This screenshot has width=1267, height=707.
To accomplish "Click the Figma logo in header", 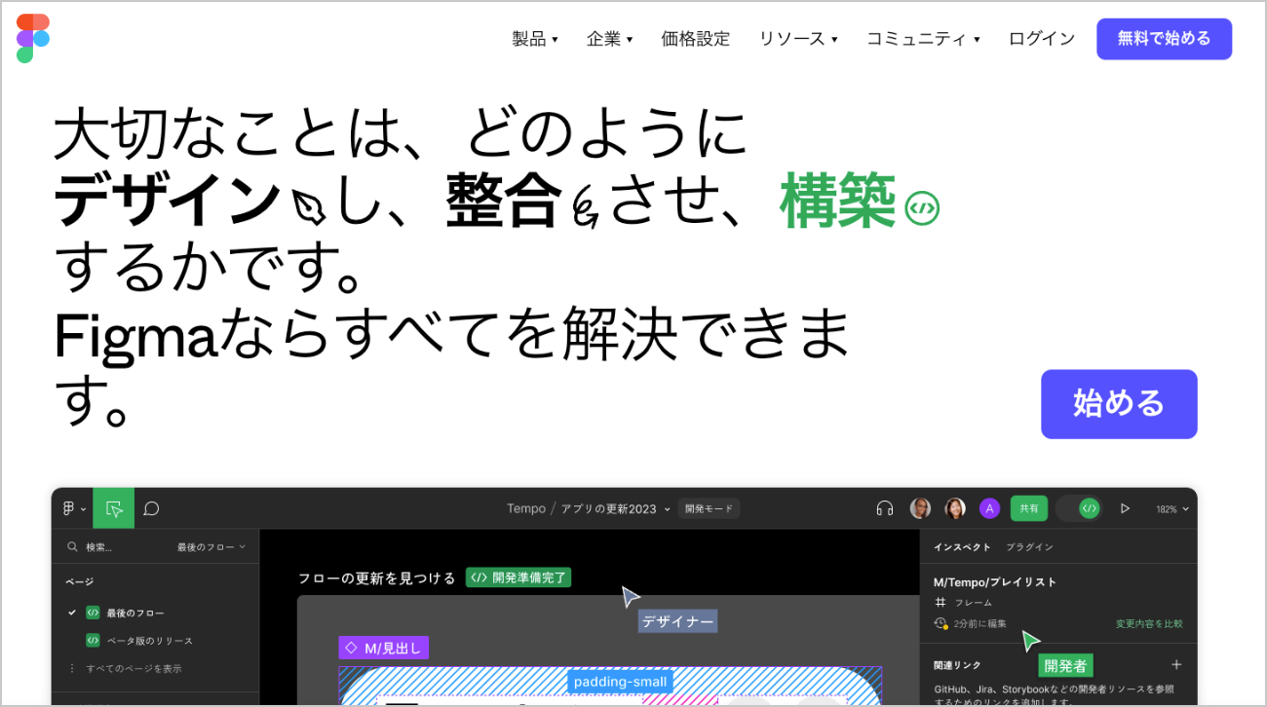I will coord(33,39).
